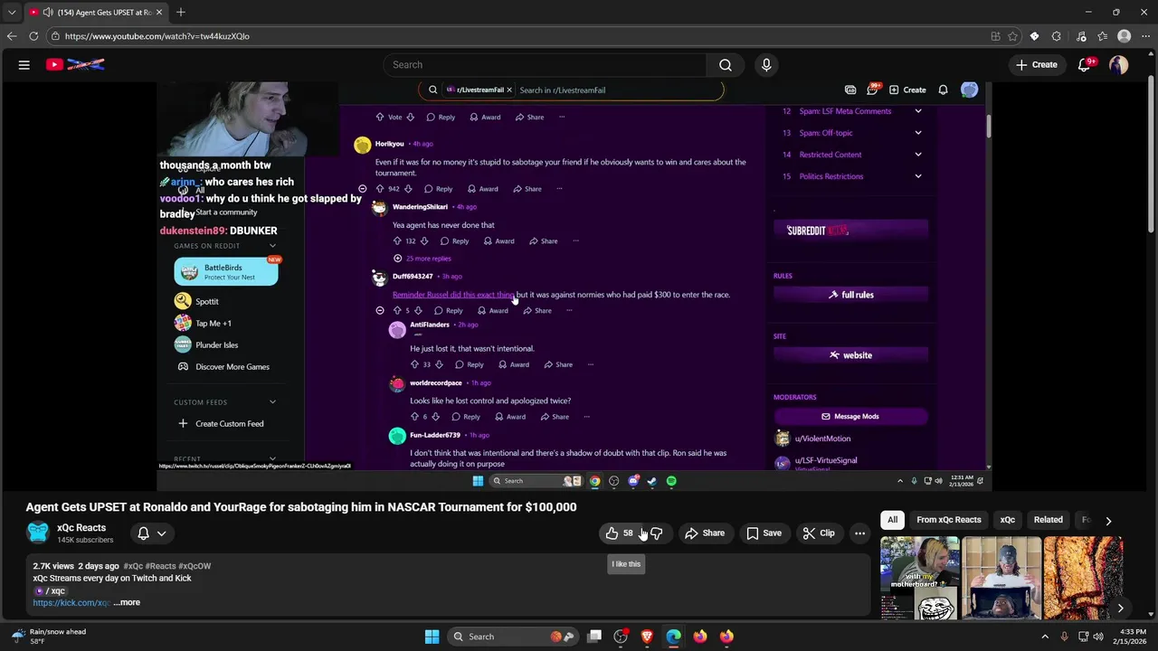
Task: Open the YouTube account avatar menu
Action: click(x=1119, y=65)
